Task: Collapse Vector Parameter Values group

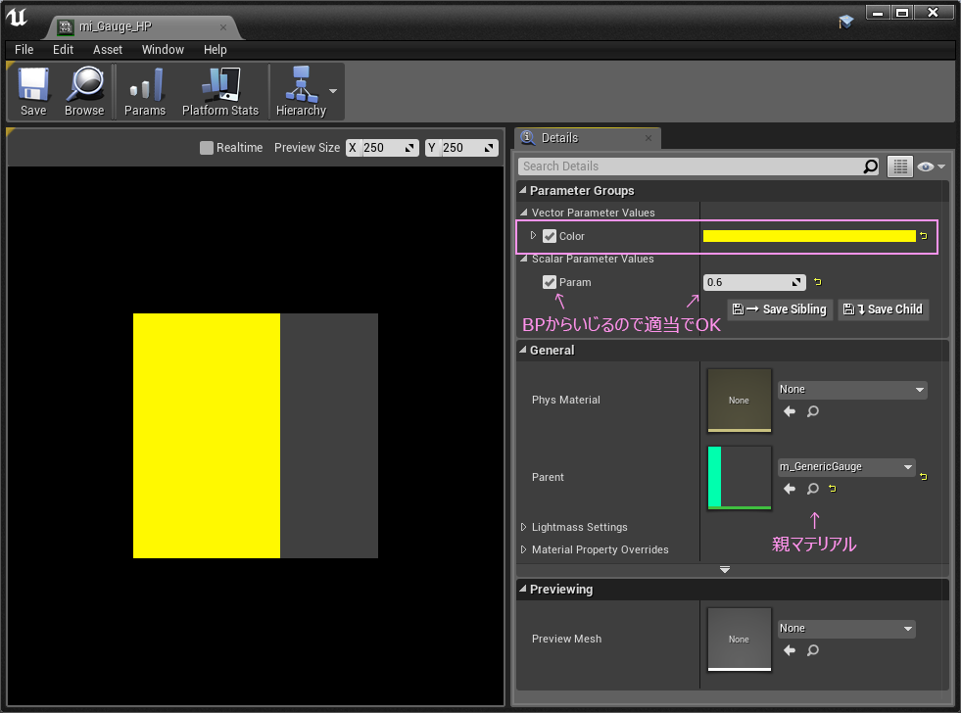Action: [x=523, y=213]
